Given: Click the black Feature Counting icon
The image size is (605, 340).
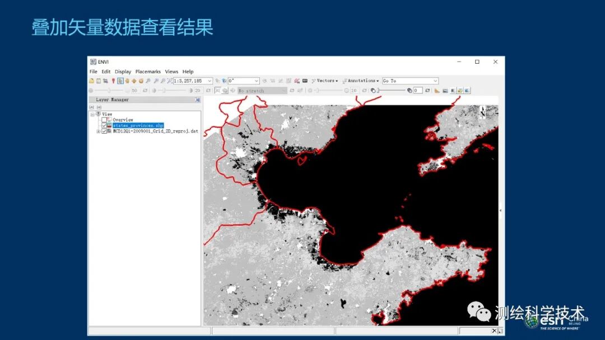Looking at the screenshot, I should [305, 81].
